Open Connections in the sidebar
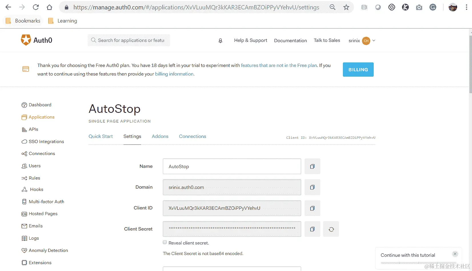 tap(38, 154)
